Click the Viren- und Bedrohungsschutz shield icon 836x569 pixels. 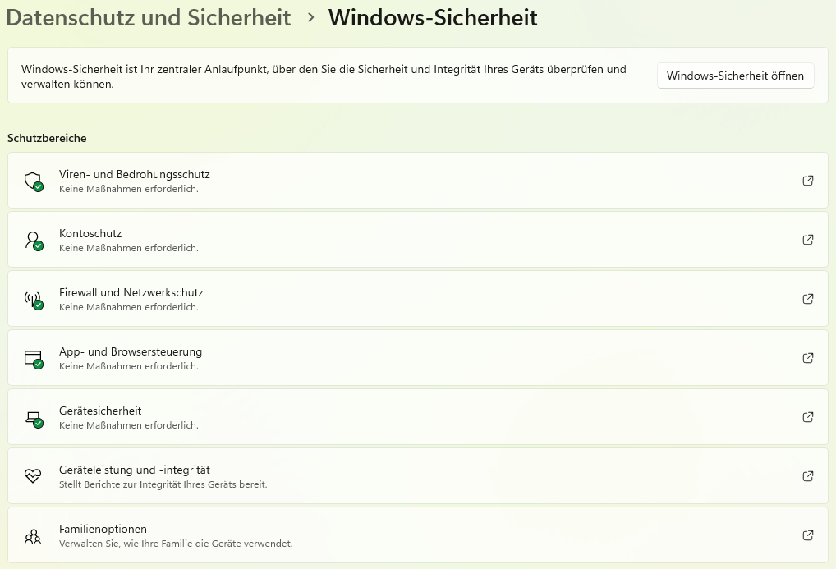(34, 181)
